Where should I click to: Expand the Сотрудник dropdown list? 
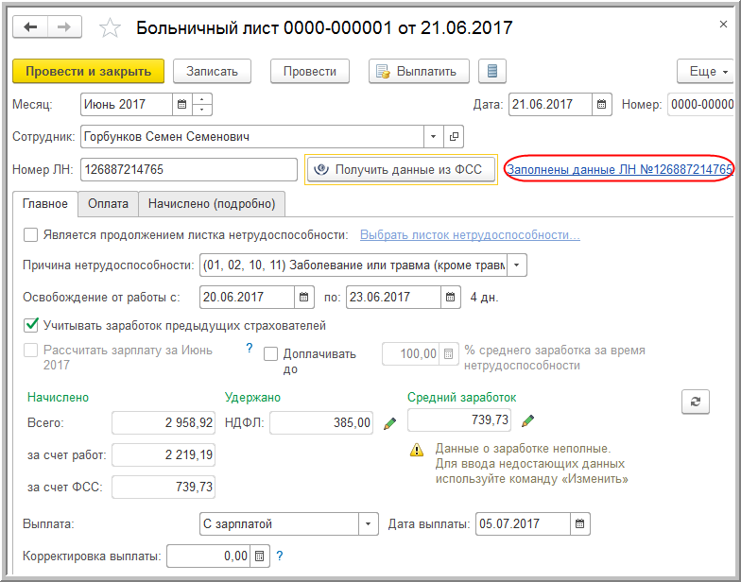433,136
